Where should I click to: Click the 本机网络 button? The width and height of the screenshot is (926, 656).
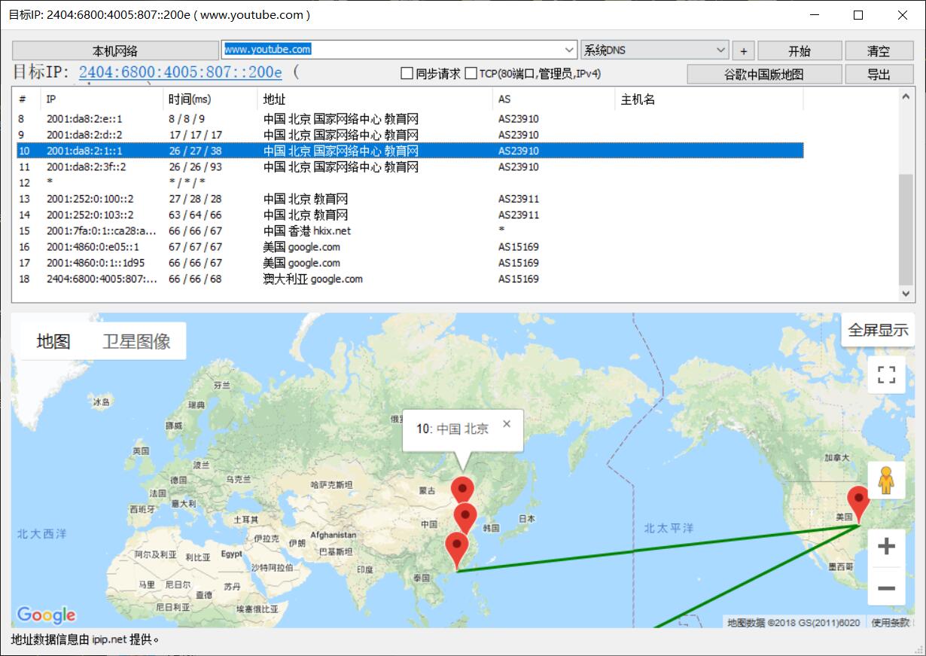tap(115, 50)
